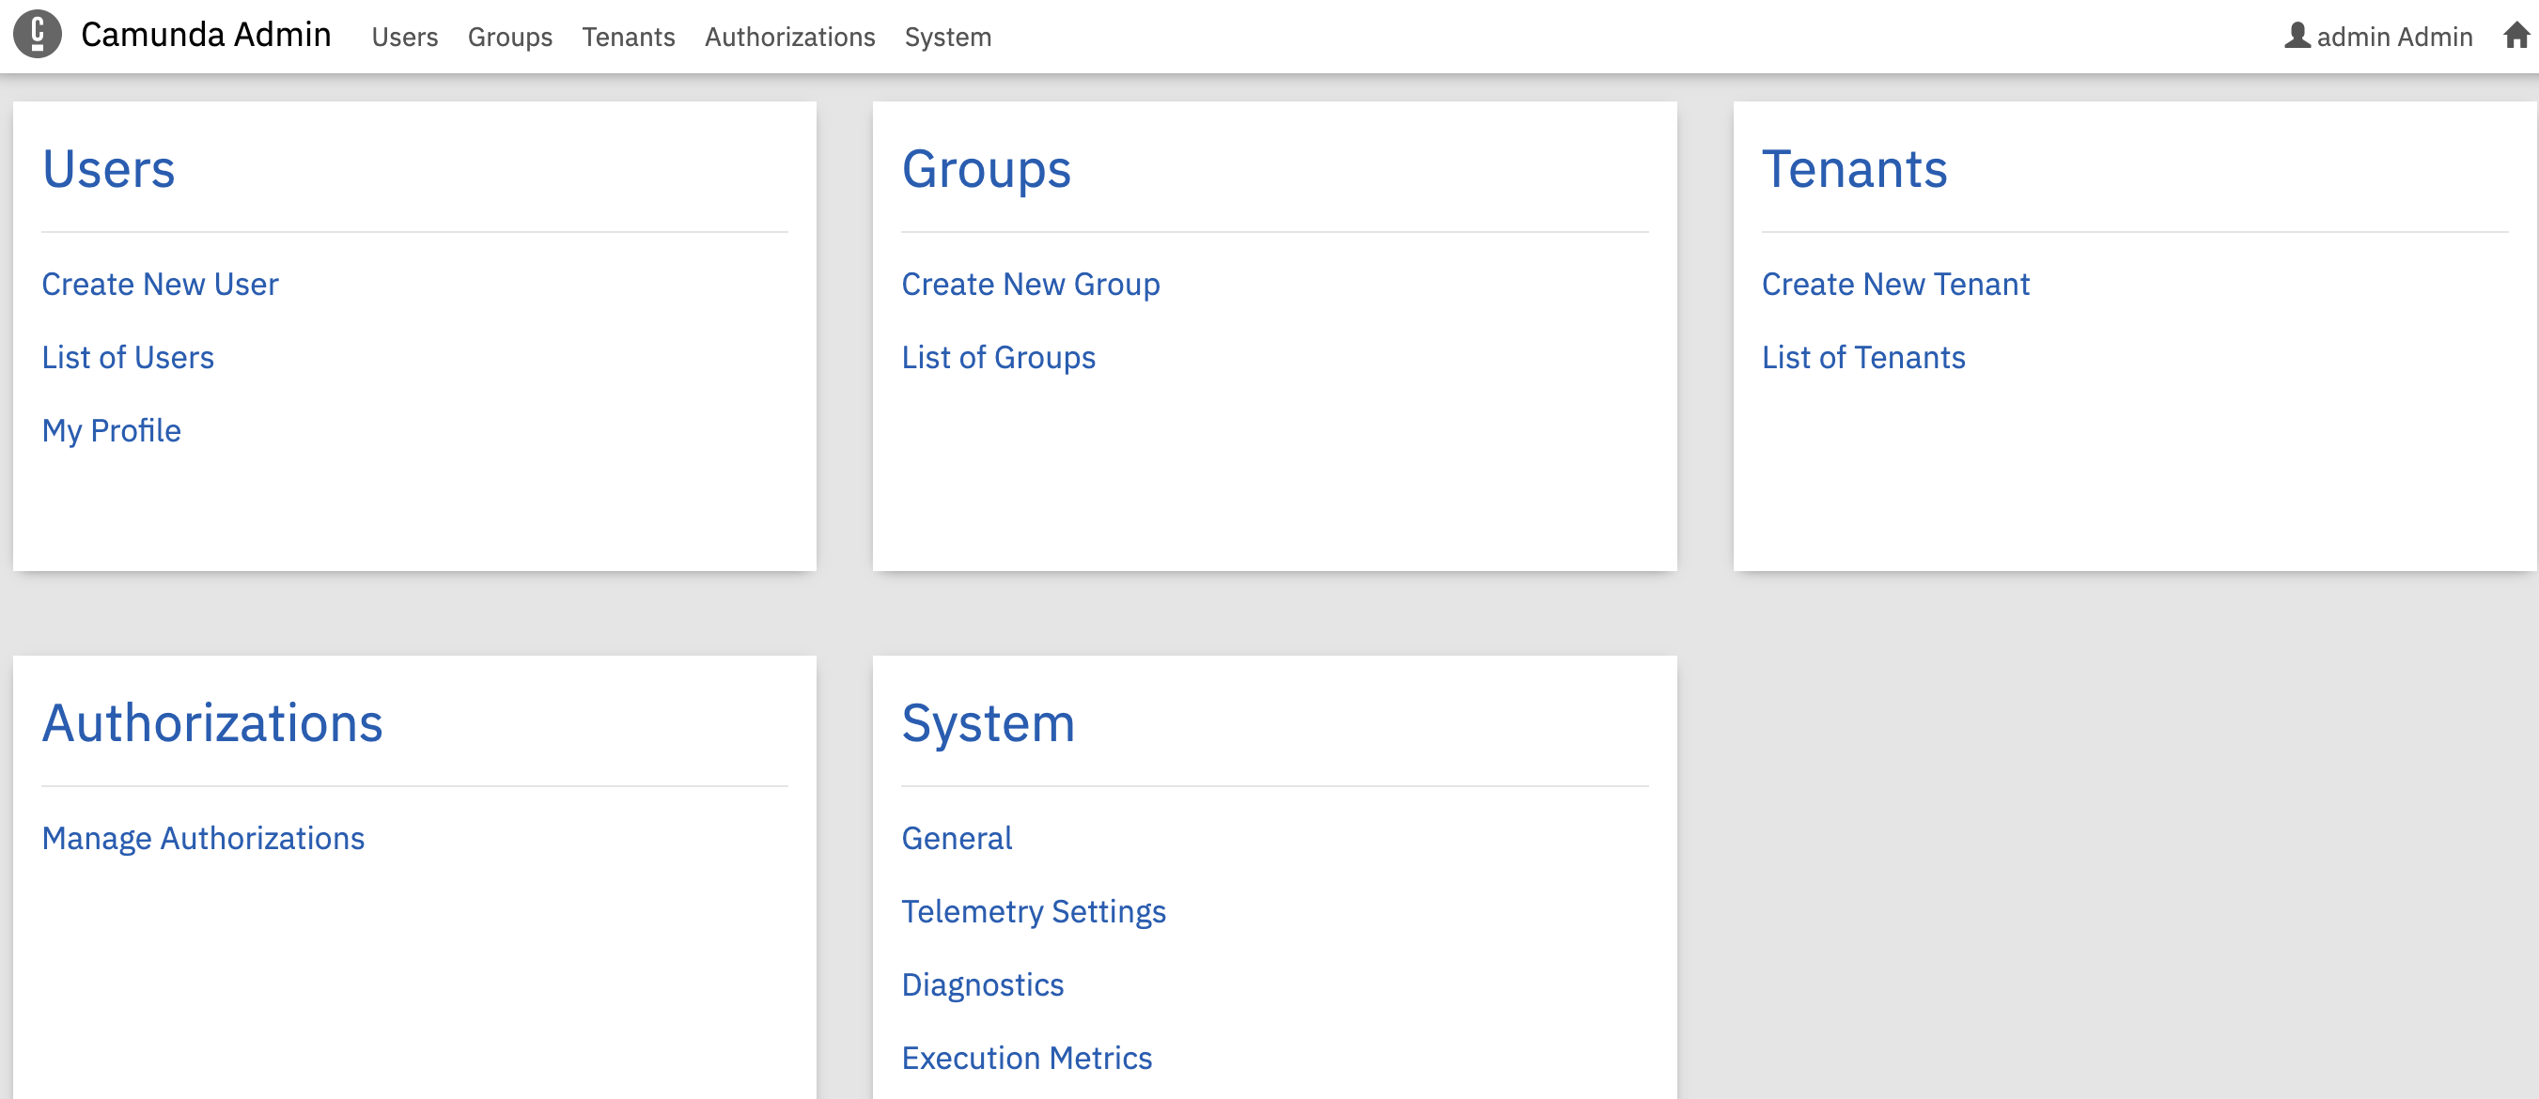
Task: Click the home icon in header
Action: point(2516,37)
